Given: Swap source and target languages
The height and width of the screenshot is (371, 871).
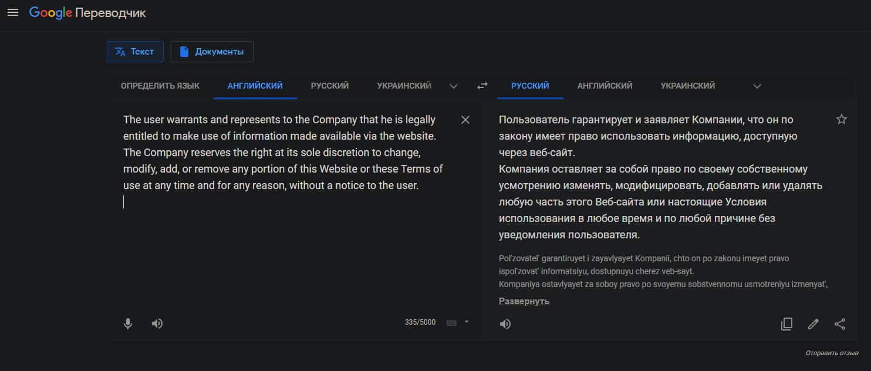Looking at the screenshot, I should [482, 86].
